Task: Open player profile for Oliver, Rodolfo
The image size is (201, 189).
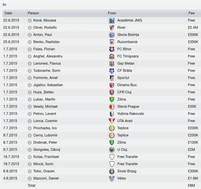Action: click(45, 27)
